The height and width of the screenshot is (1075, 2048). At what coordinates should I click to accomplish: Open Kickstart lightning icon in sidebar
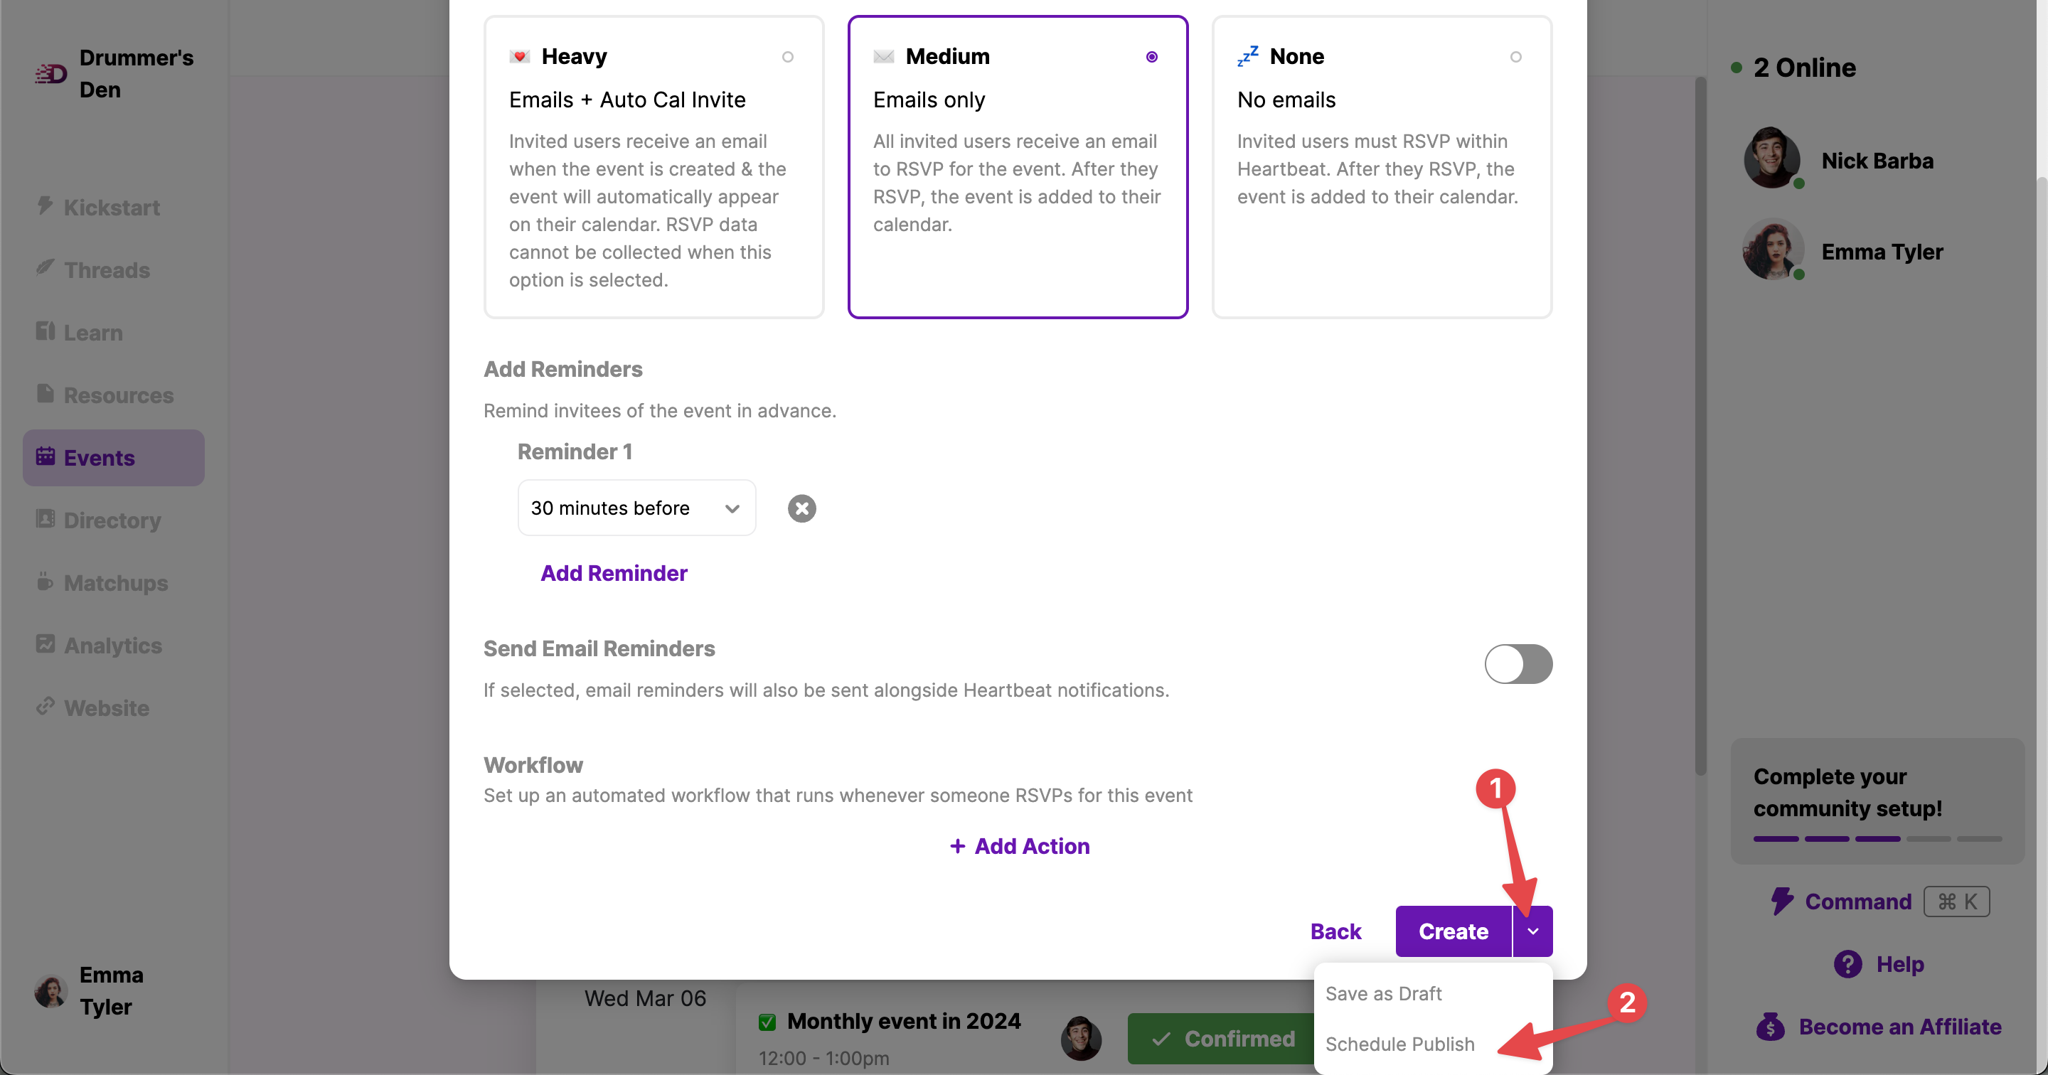coord(46,206)
